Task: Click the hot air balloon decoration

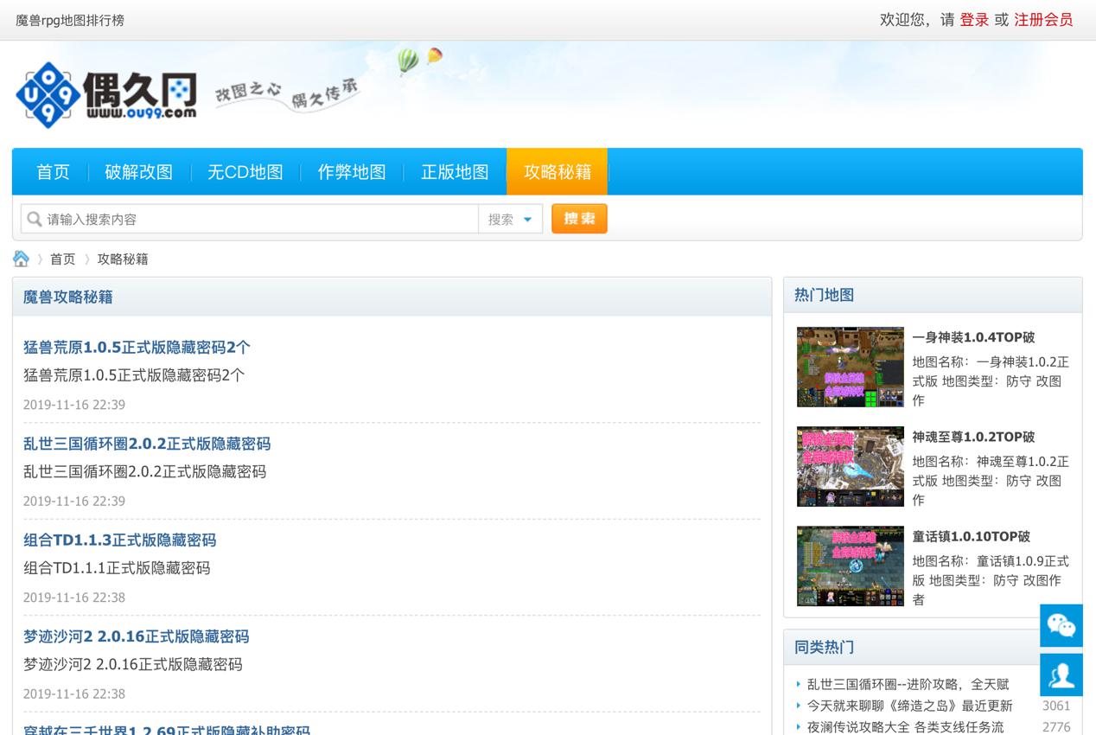Action: (409, 61)
